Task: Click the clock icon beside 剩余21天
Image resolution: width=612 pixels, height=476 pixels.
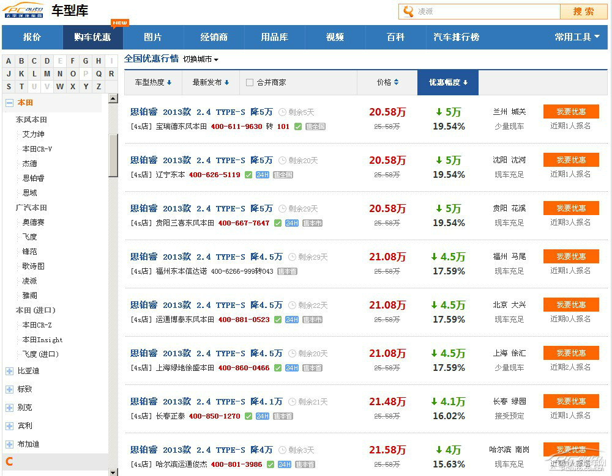Action: [x=292, y=401]
